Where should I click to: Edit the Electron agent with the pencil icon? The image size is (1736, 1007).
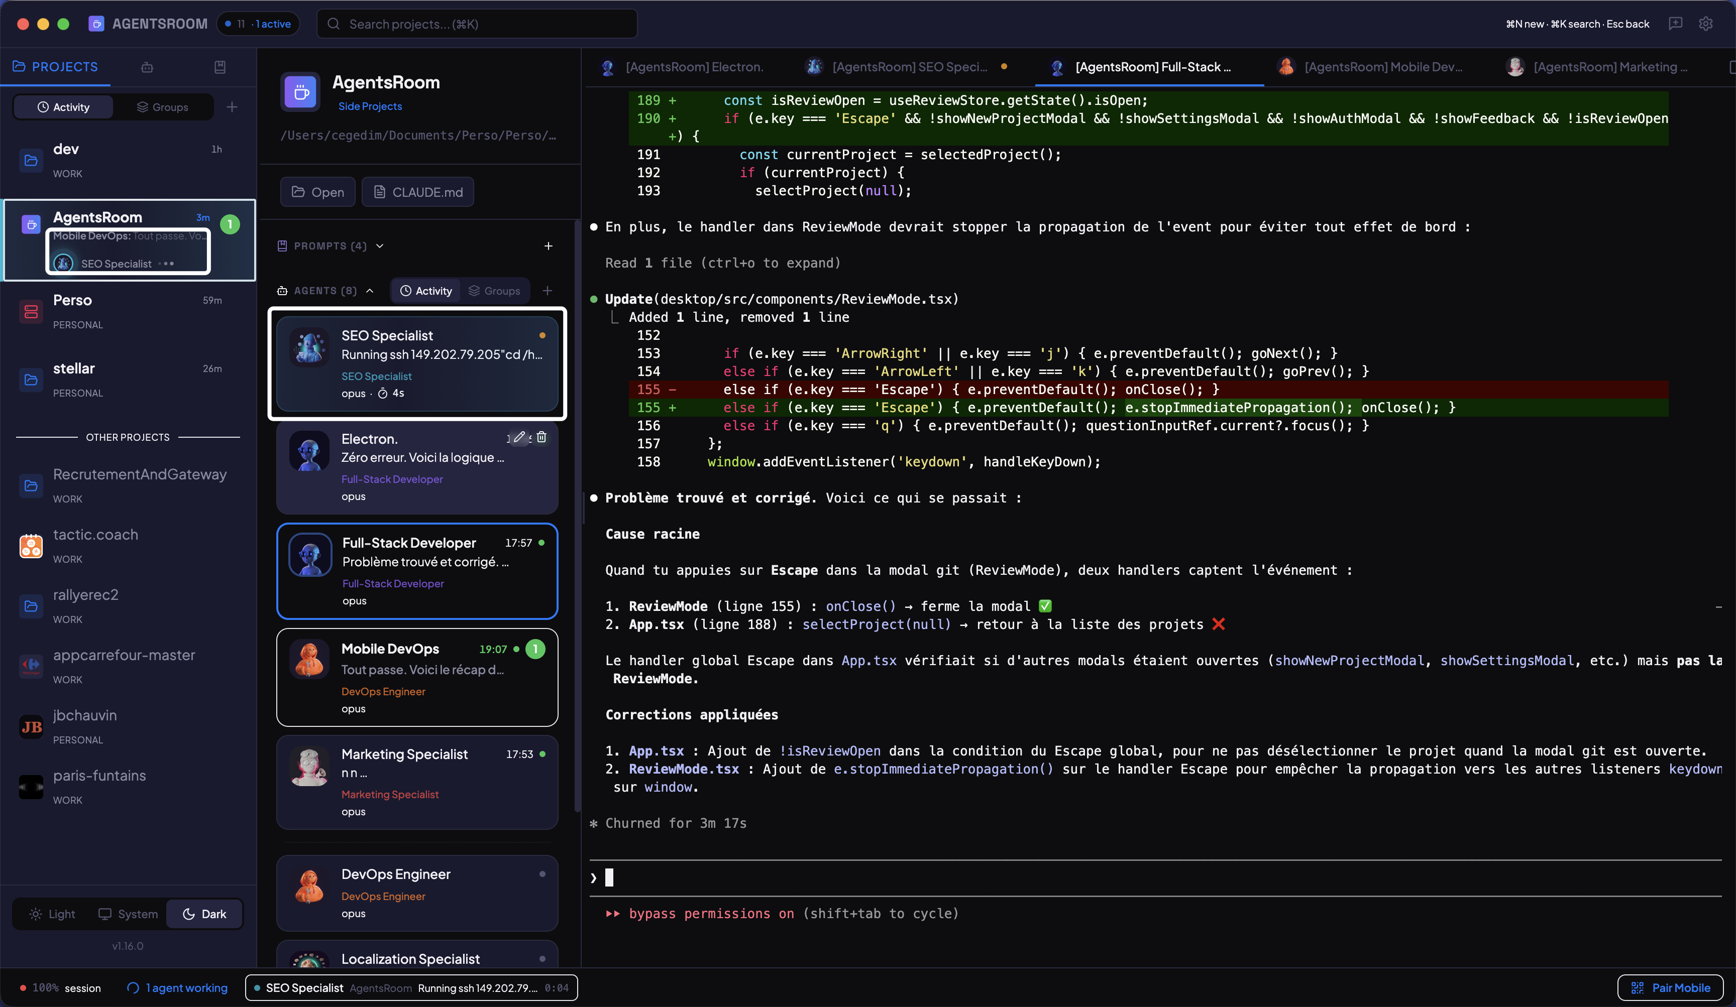[520, 437]
